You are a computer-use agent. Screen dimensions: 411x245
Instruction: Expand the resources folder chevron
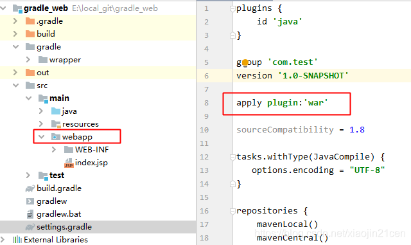click(x=41, y=124)
